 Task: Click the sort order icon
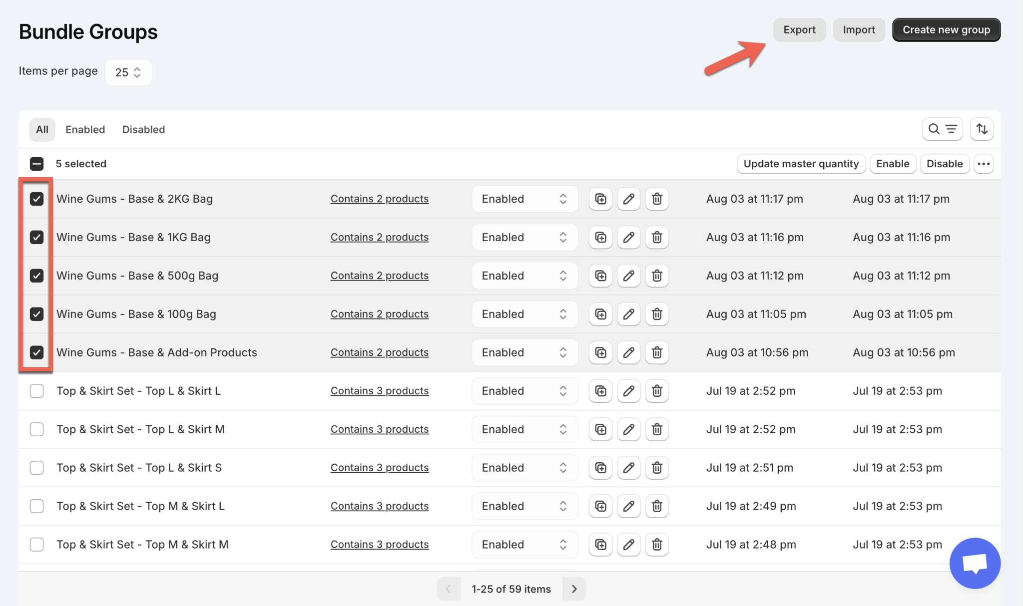click(x=982, y=129)
